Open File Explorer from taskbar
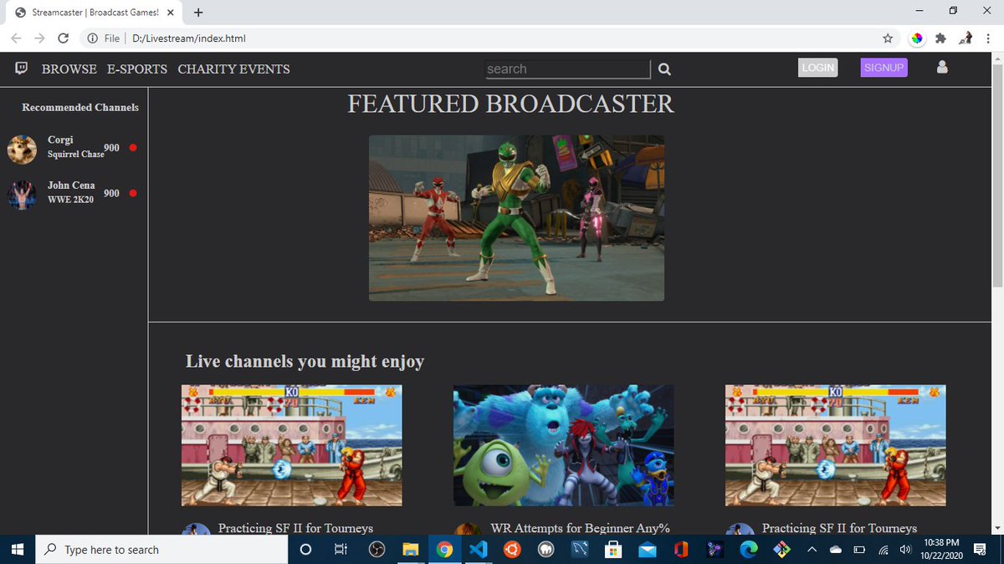Image resolution: width=1004 pixels, height=564 pixels. pos(410,550)
